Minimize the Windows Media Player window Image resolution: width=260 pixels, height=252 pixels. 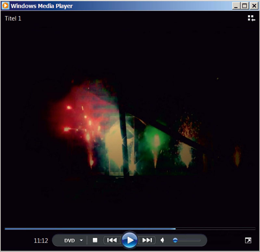click(236, 6)
